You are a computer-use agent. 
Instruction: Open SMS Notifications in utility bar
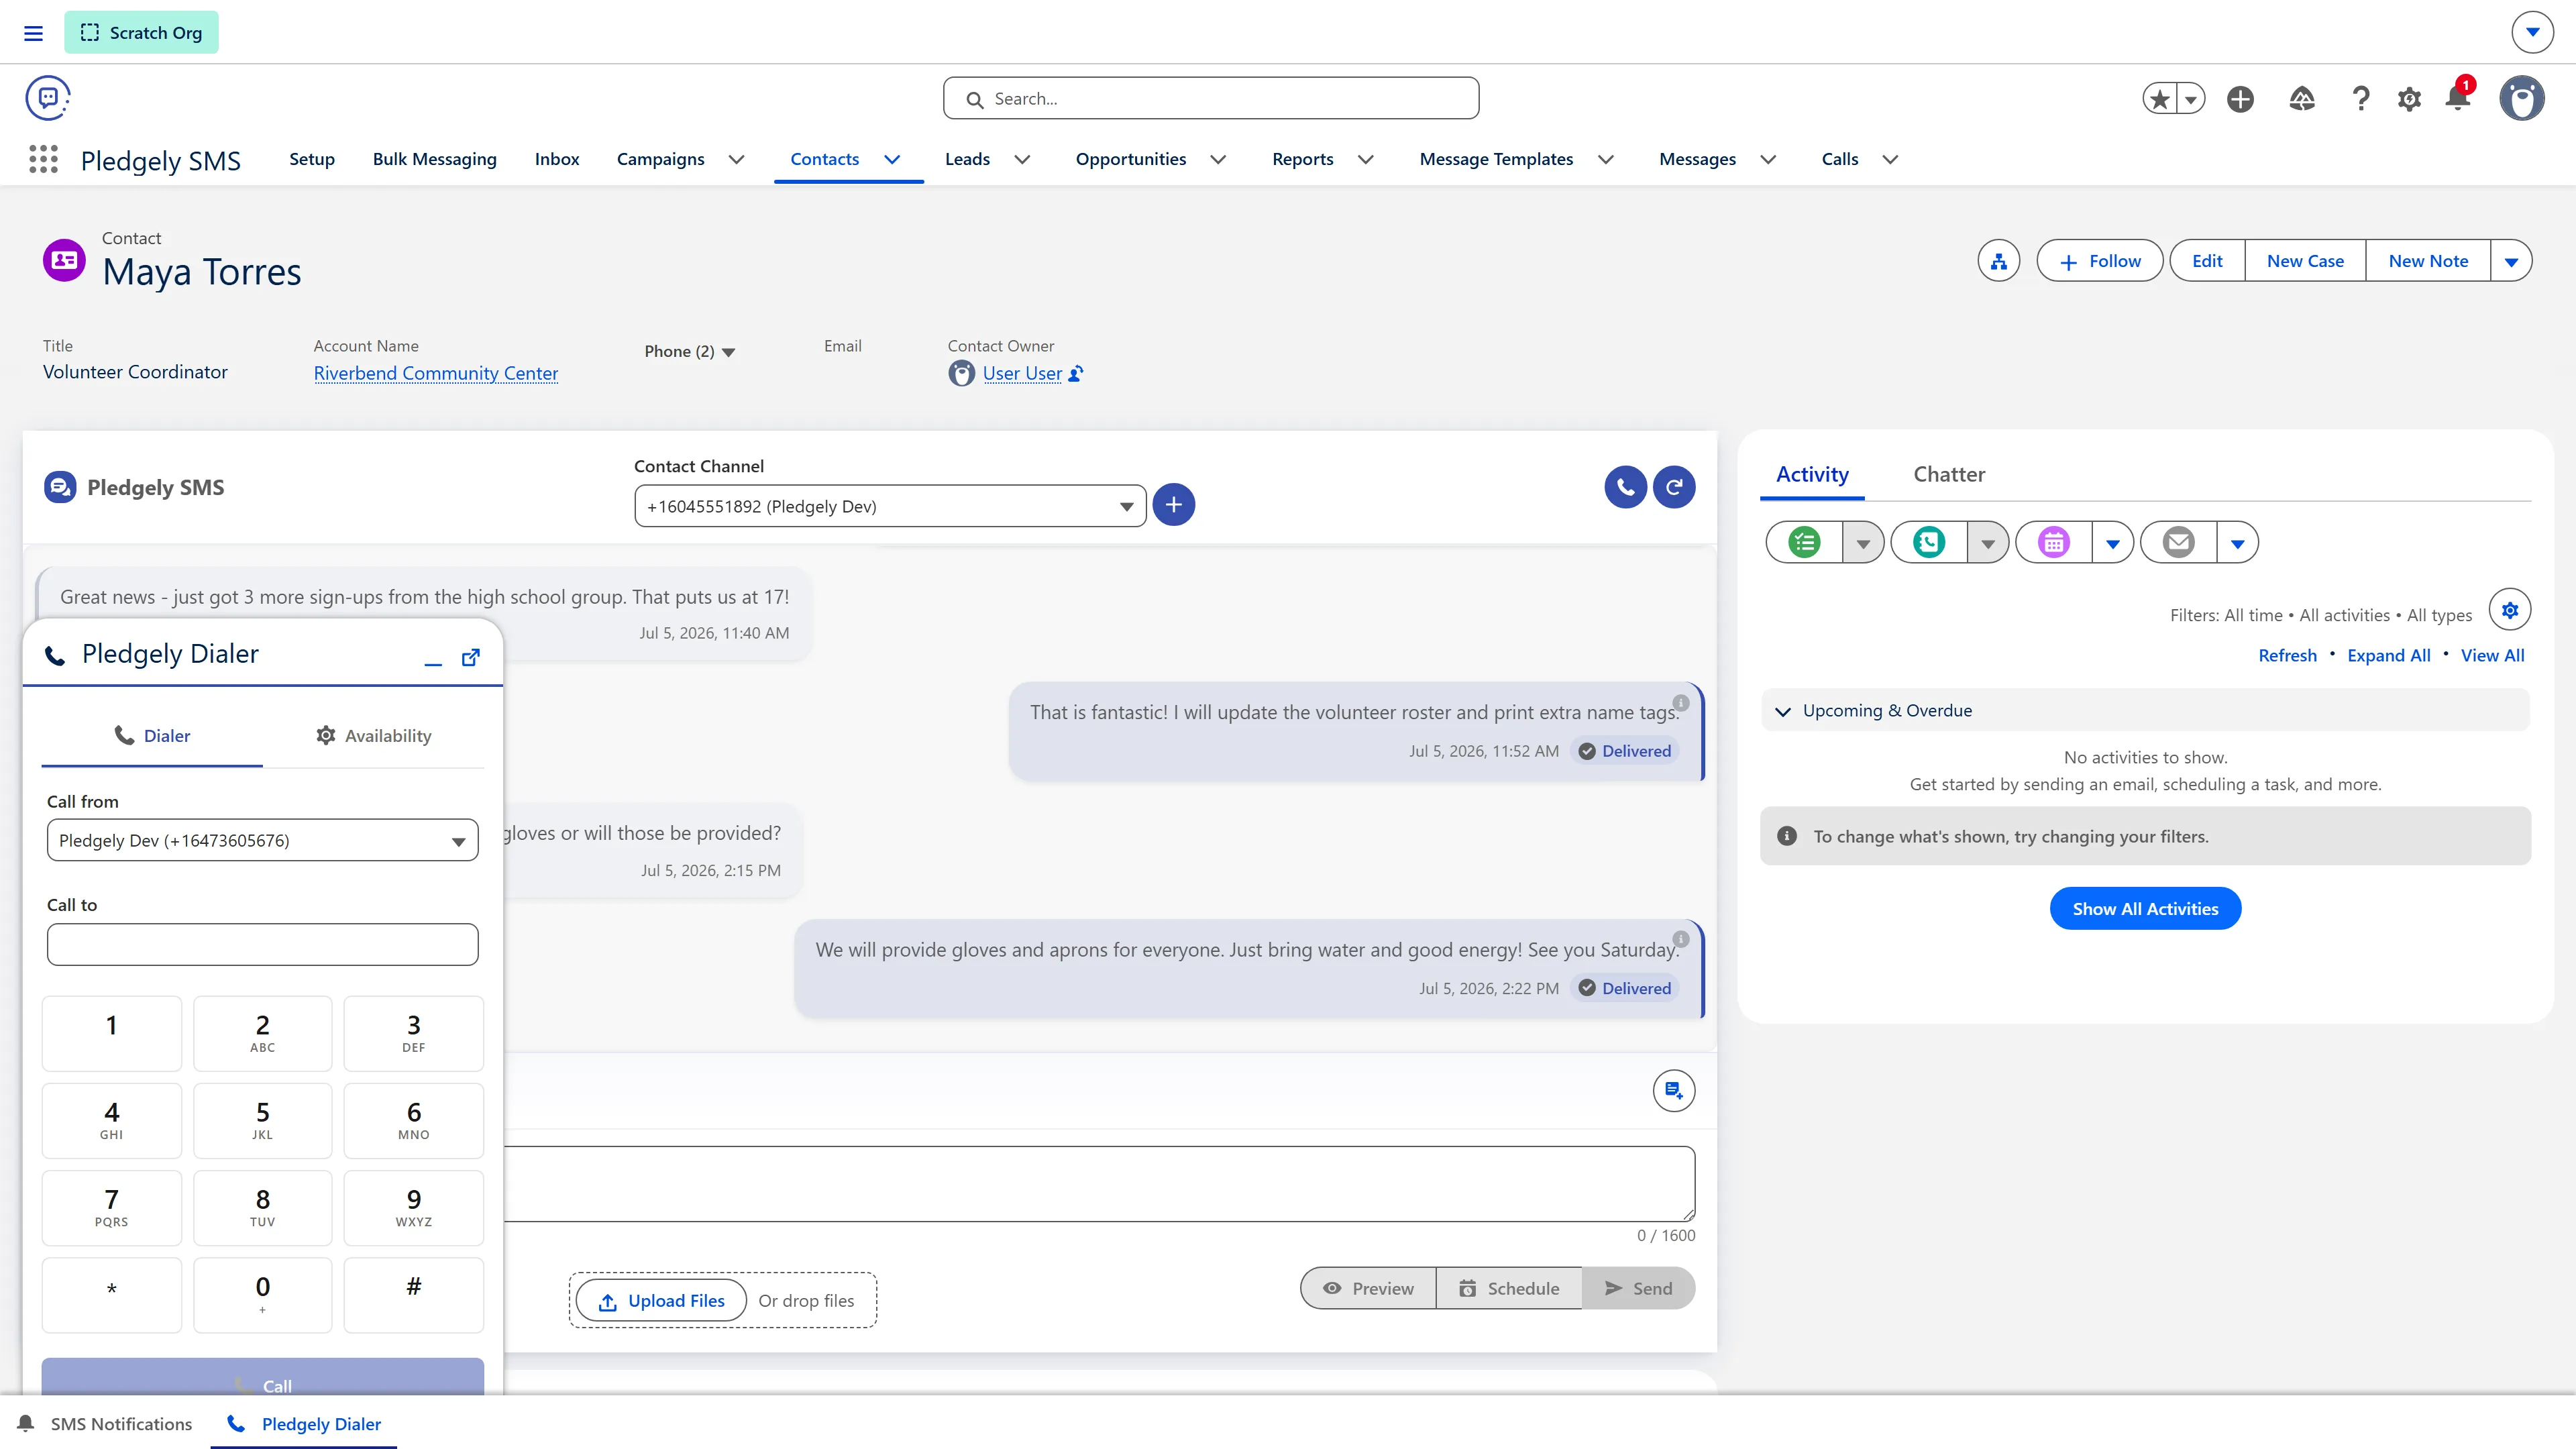tap(105, 1424)
